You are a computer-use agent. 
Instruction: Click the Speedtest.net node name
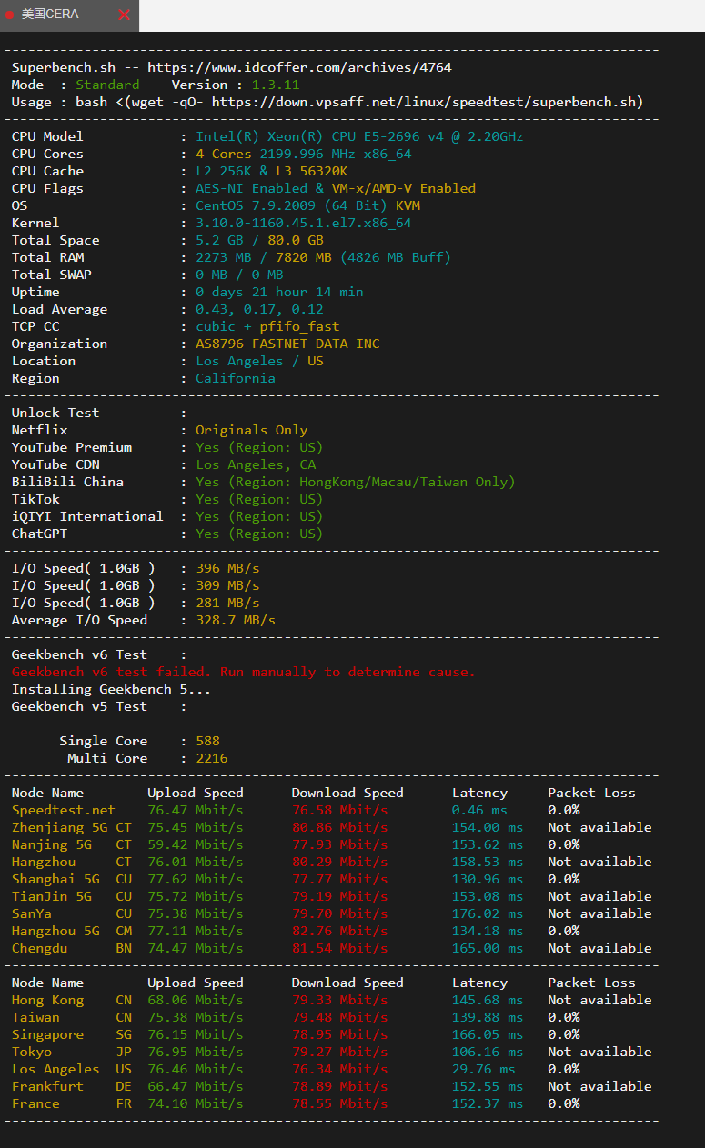point(64,810)
